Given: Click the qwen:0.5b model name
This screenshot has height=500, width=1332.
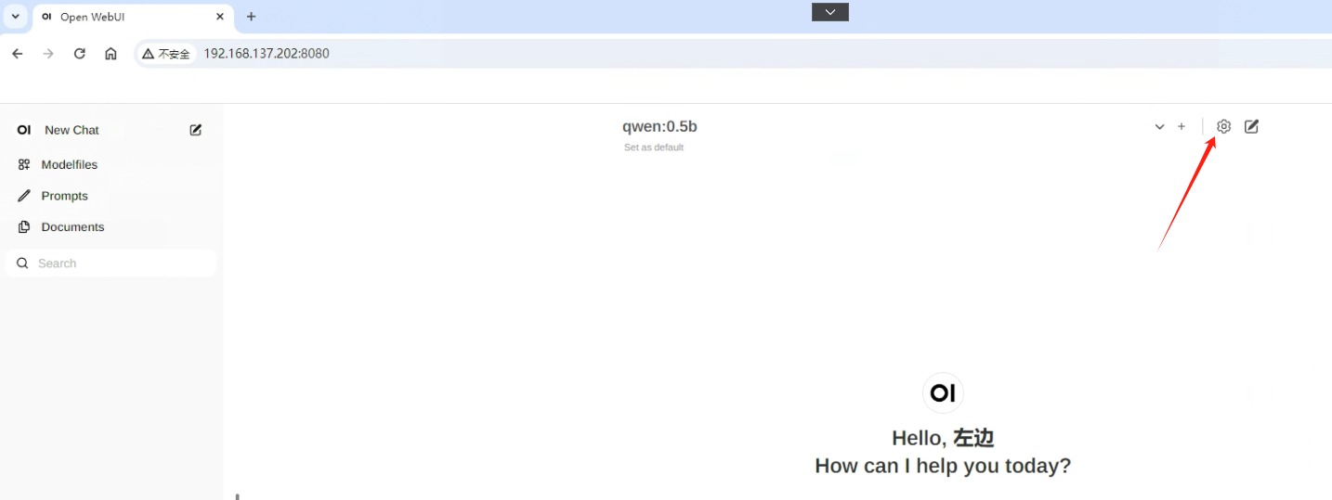Looking at the screenshot, I should coord(659,126).
